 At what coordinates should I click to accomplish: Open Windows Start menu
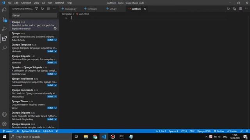[x=4, y=136]
